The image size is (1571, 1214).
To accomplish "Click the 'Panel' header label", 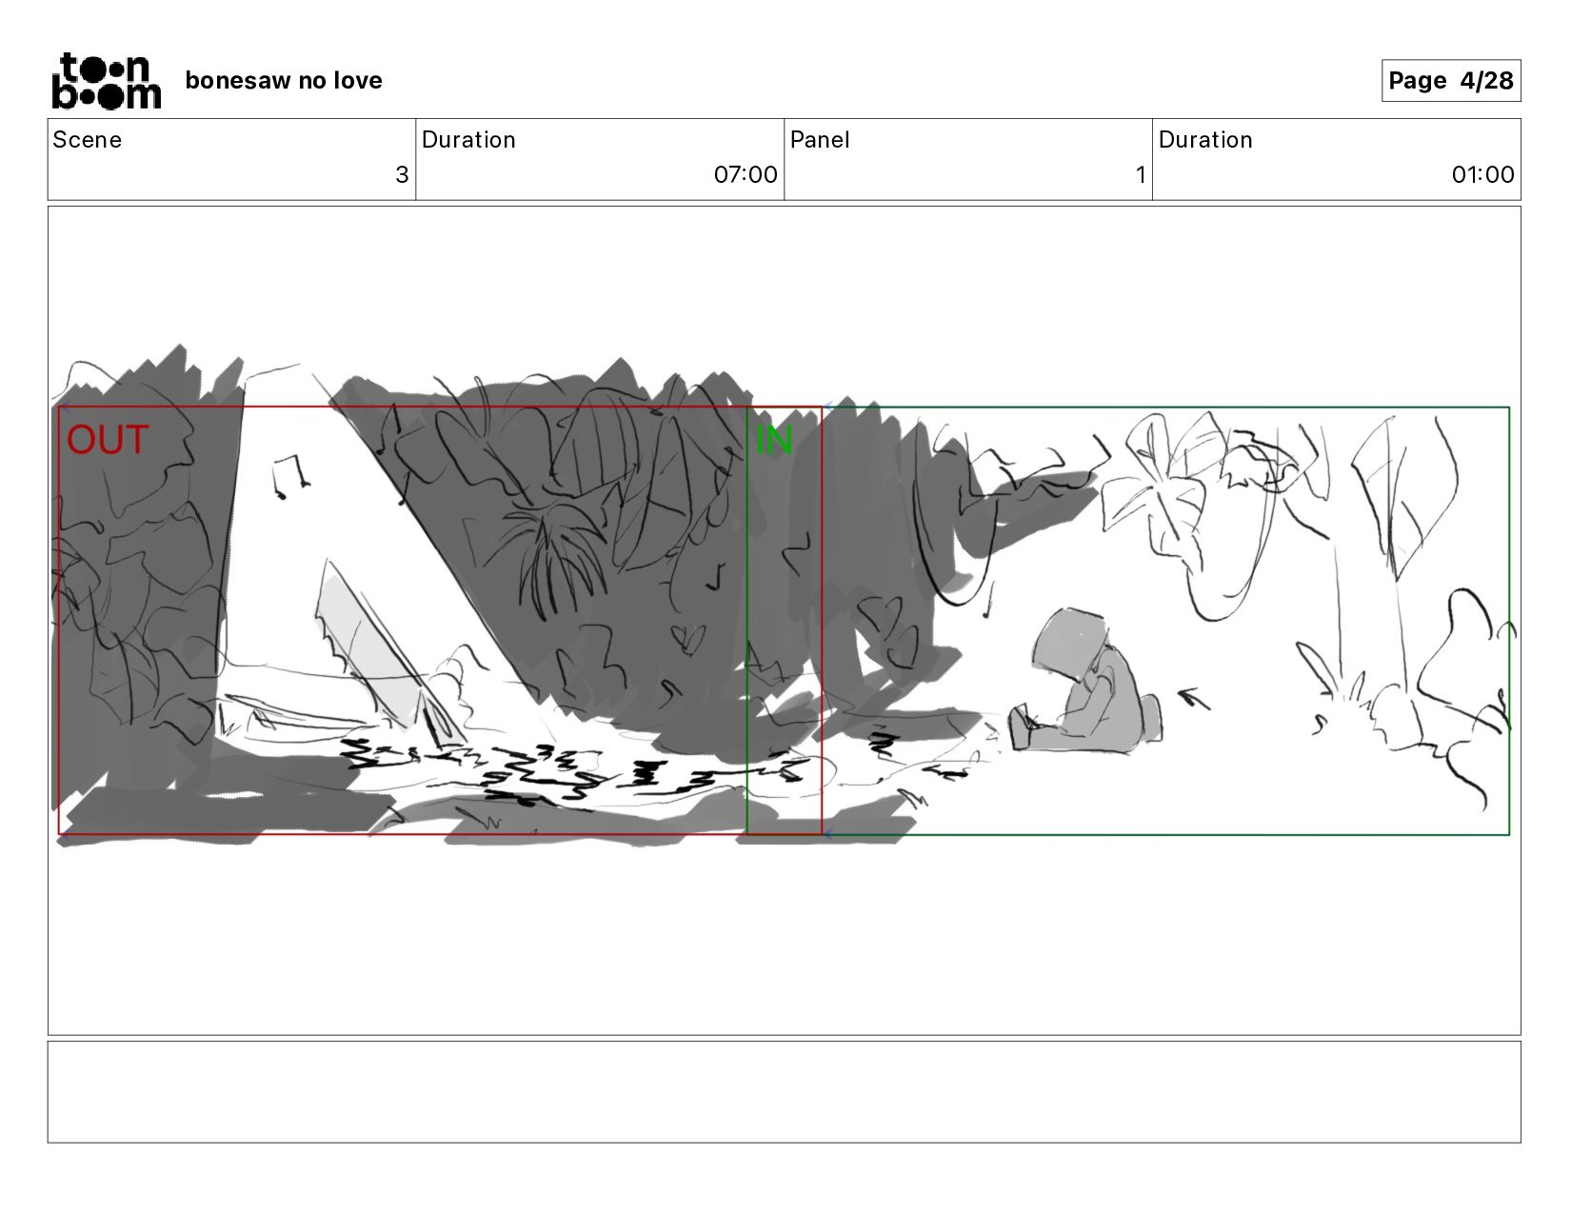I will (x=820, y=140).
